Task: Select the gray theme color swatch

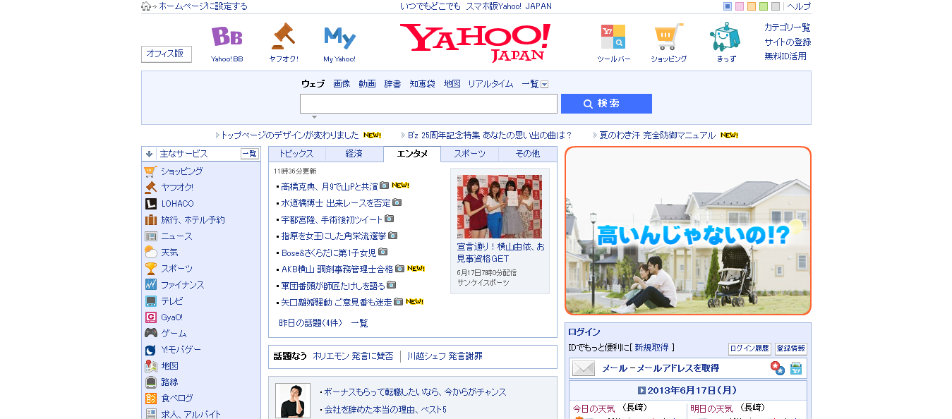Action: (x=776, y=6)
